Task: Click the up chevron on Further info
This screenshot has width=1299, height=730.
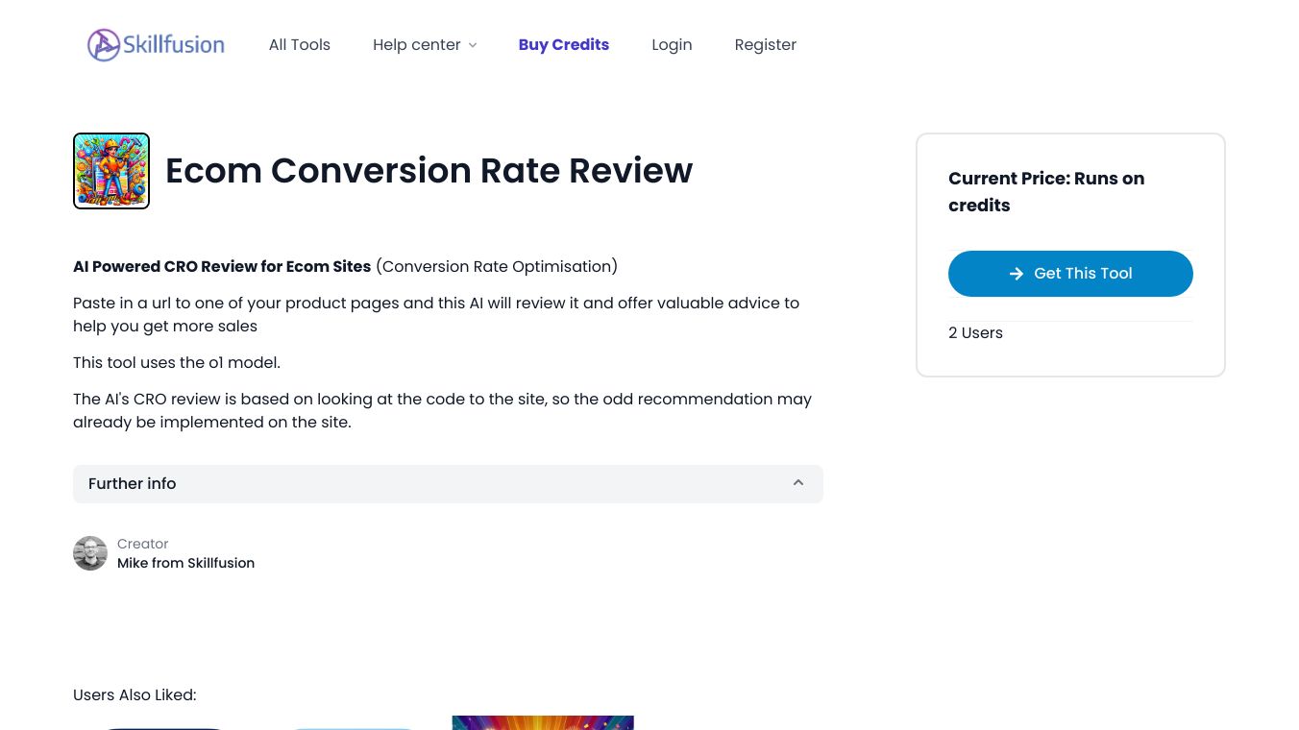Action: click(798, 483)
